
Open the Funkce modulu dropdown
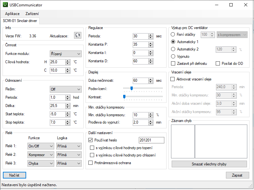66,54
